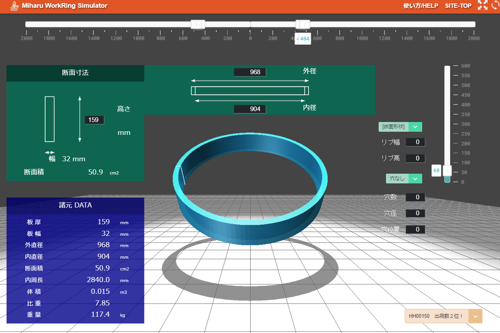Image resolution: width=500 pixels, height=333 pixels.
Task: Click the 穴位置 value field
Action: [415, 230]
